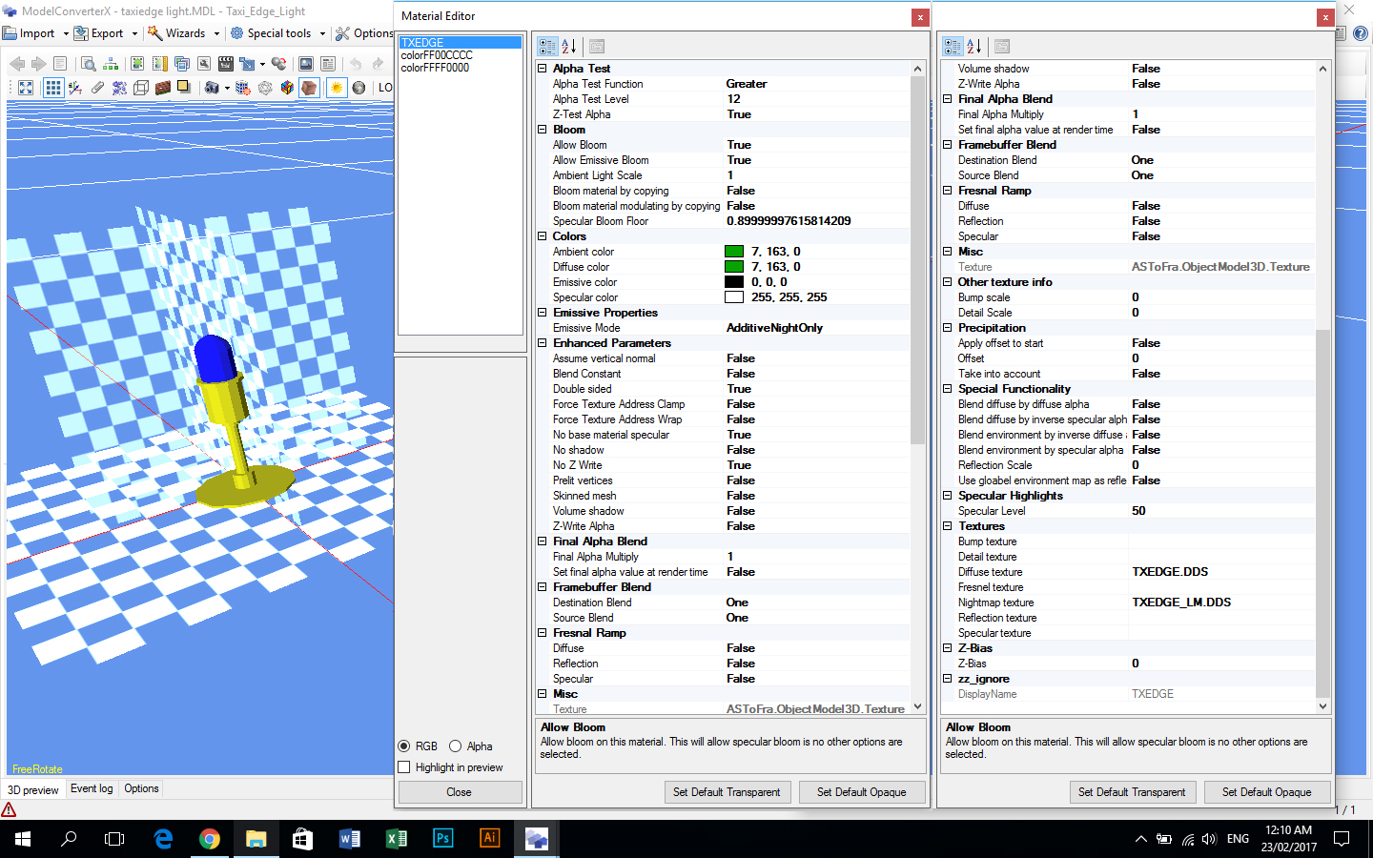Select the wireframe cube icon
This screenshot has height=858, width=1373.
click(x=141, y=88)
